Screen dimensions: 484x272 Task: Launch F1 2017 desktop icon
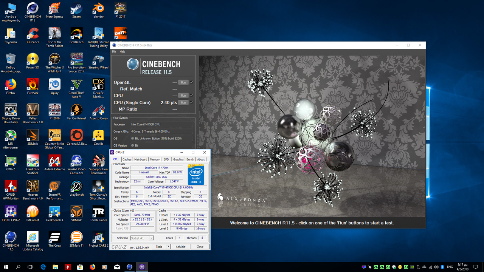click(120, 11)
